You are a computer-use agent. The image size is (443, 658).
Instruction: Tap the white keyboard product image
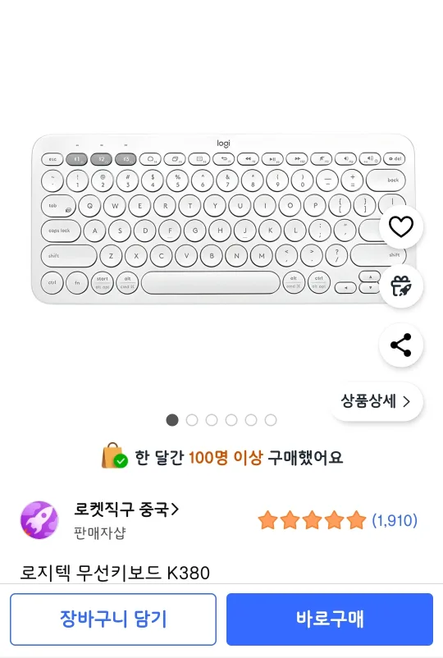(223, 219)
